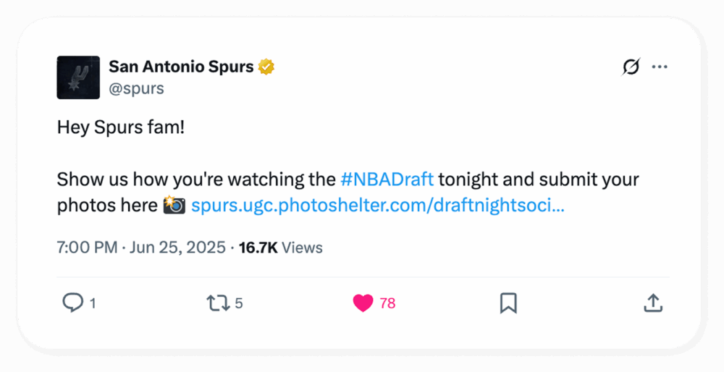Click the gold verified badge
This screenshot has height=372, width=724.
tap(266, 67)
